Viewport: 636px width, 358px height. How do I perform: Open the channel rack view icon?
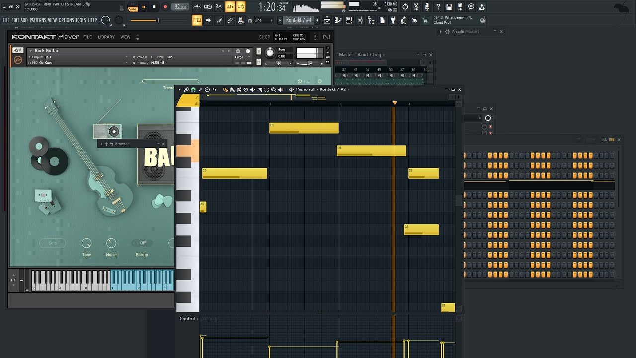349,20
